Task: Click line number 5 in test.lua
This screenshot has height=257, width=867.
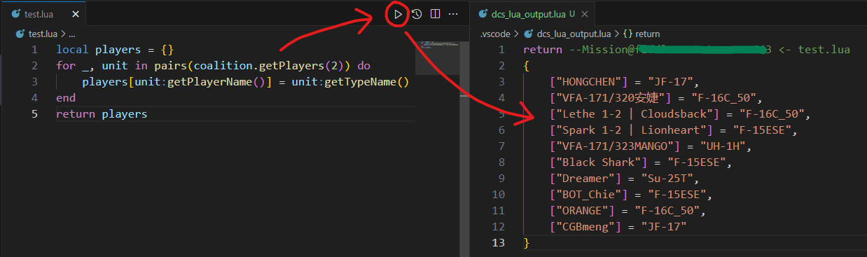Action: click(x=34, y=114)
